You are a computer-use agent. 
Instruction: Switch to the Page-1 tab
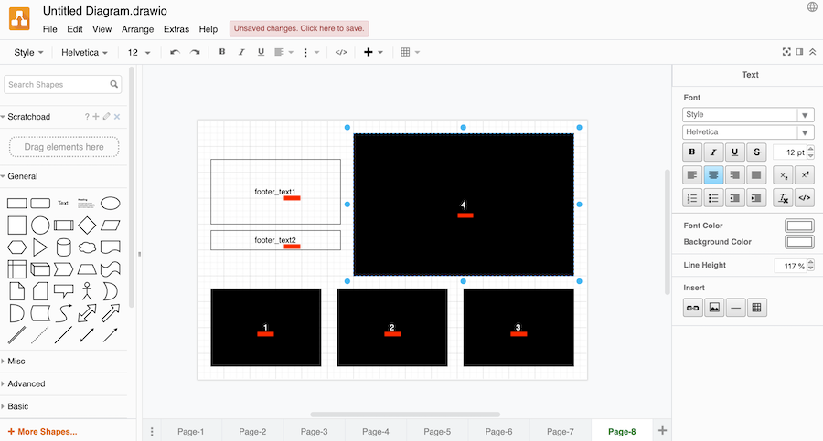tap(190, 432)
